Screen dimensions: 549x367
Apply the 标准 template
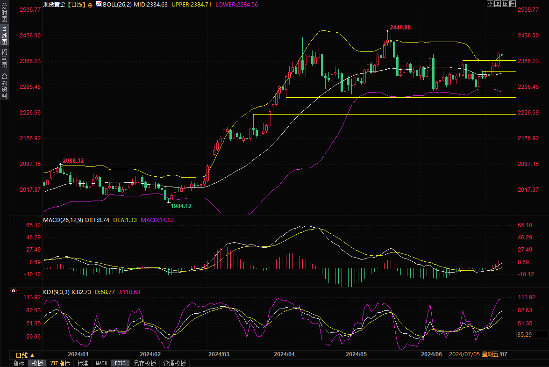(x=83, y=363)
